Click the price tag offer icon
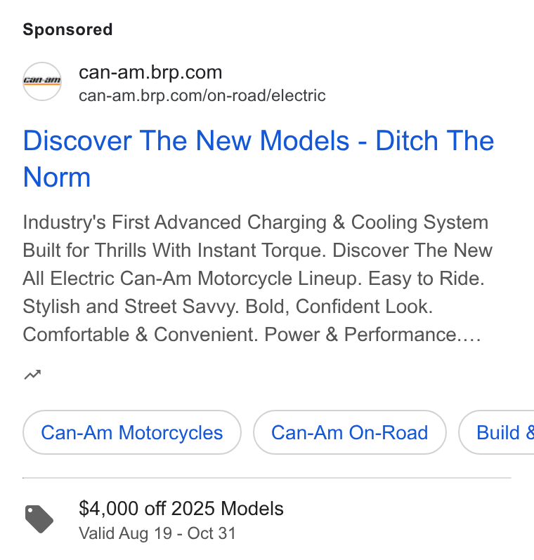The height and width of the screenshot is (560, 534). (x=39, y=519)
